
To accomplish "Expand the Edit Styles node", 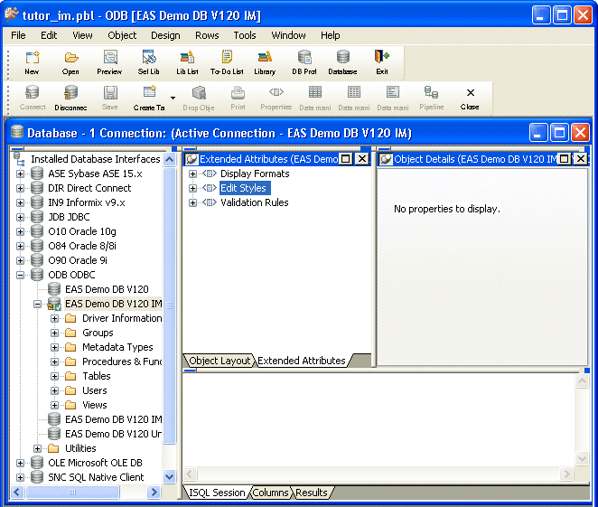I will [192, 189].
